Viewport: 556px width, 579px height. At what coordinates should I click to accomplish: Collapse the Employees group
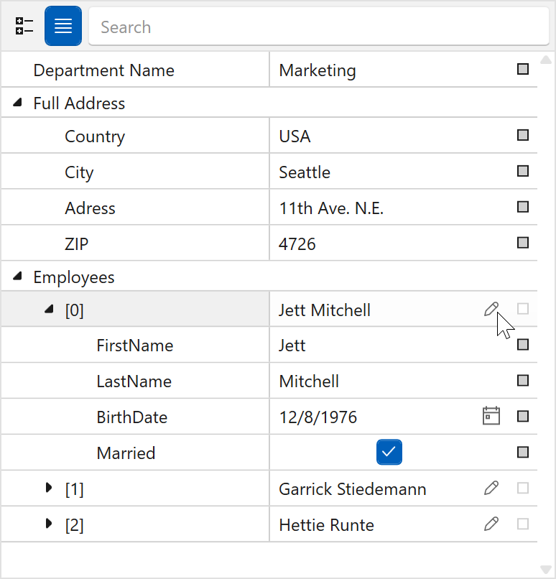17,277
